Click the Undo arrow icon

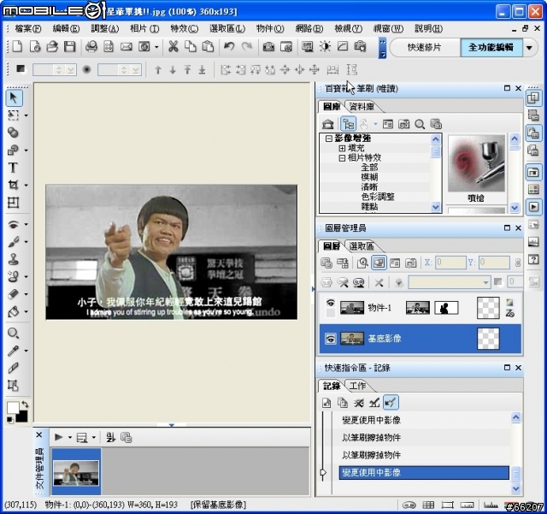229,46
